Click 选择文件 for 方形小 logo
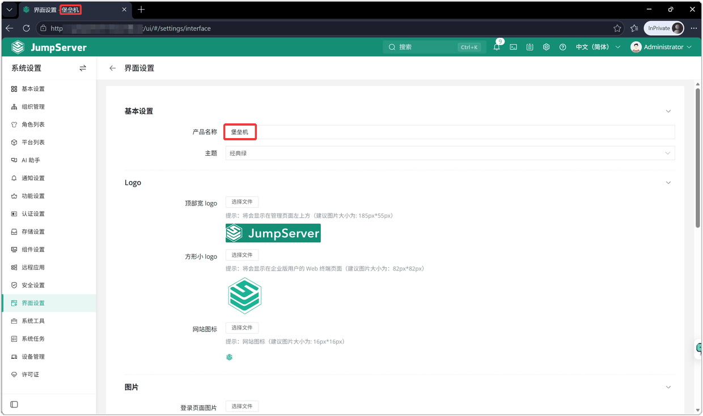The height and width of the screenshot is (416, 703). click(242, 255)
